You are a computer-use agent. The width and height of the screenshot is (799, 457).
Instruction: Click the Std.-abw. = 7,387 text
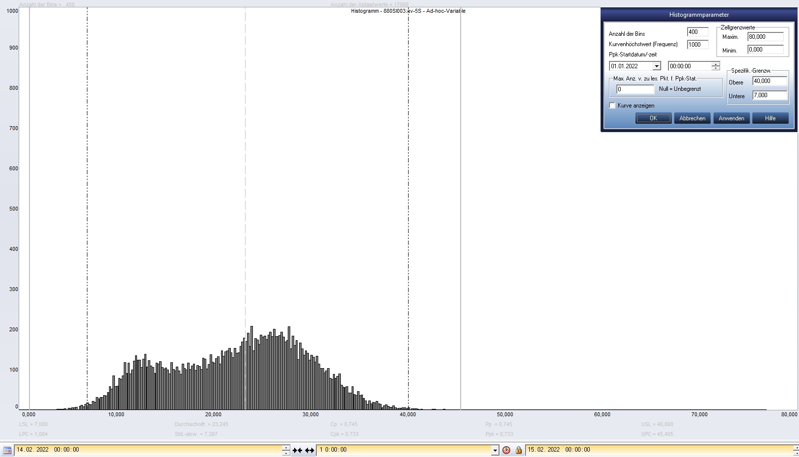click(196, 434)
